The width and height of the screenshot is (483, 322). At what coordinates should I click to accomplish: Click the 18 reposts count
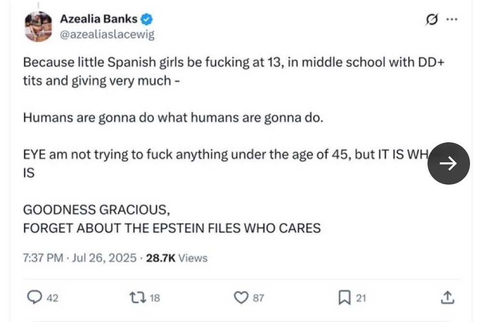click(x=155, y=298)
